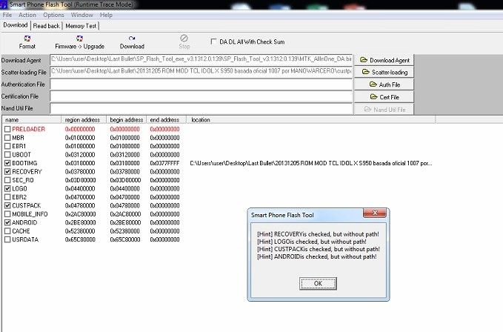Sort by the end address column header

(166, 119)
